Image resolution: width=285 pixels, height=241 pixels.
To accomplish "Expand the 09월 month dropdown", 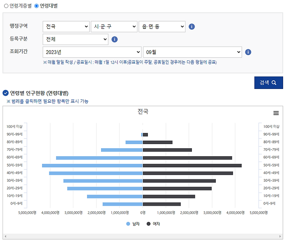I will click(x=193, y=52).
